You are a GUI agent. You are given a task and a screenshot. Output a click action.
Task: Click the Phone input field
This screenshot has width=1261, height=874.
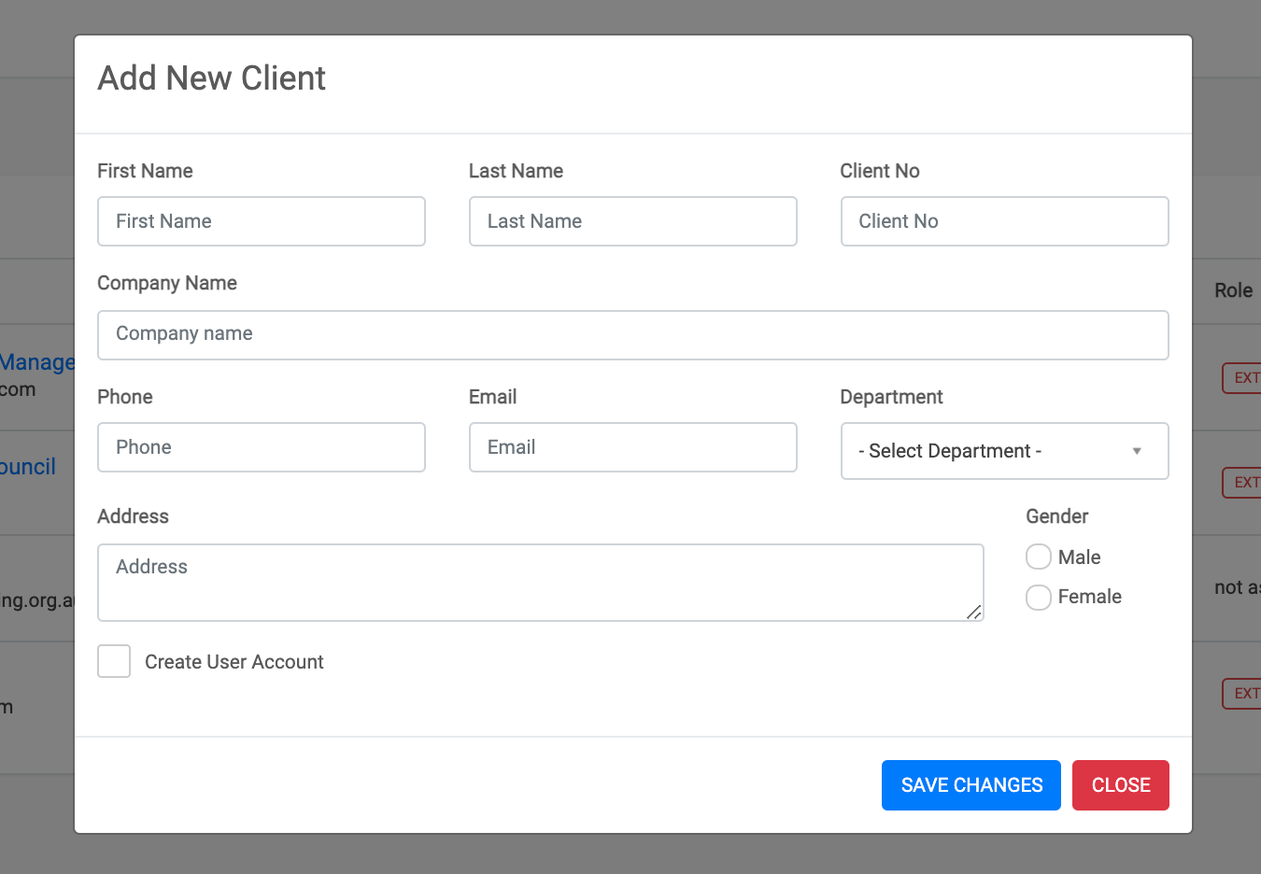(262, 447)
